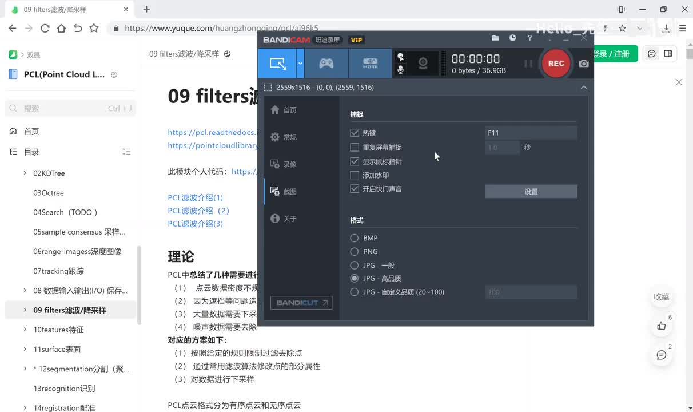
Task: Click the browser undo-close icon
Action: pyautogui.click(x=78, y=28)
